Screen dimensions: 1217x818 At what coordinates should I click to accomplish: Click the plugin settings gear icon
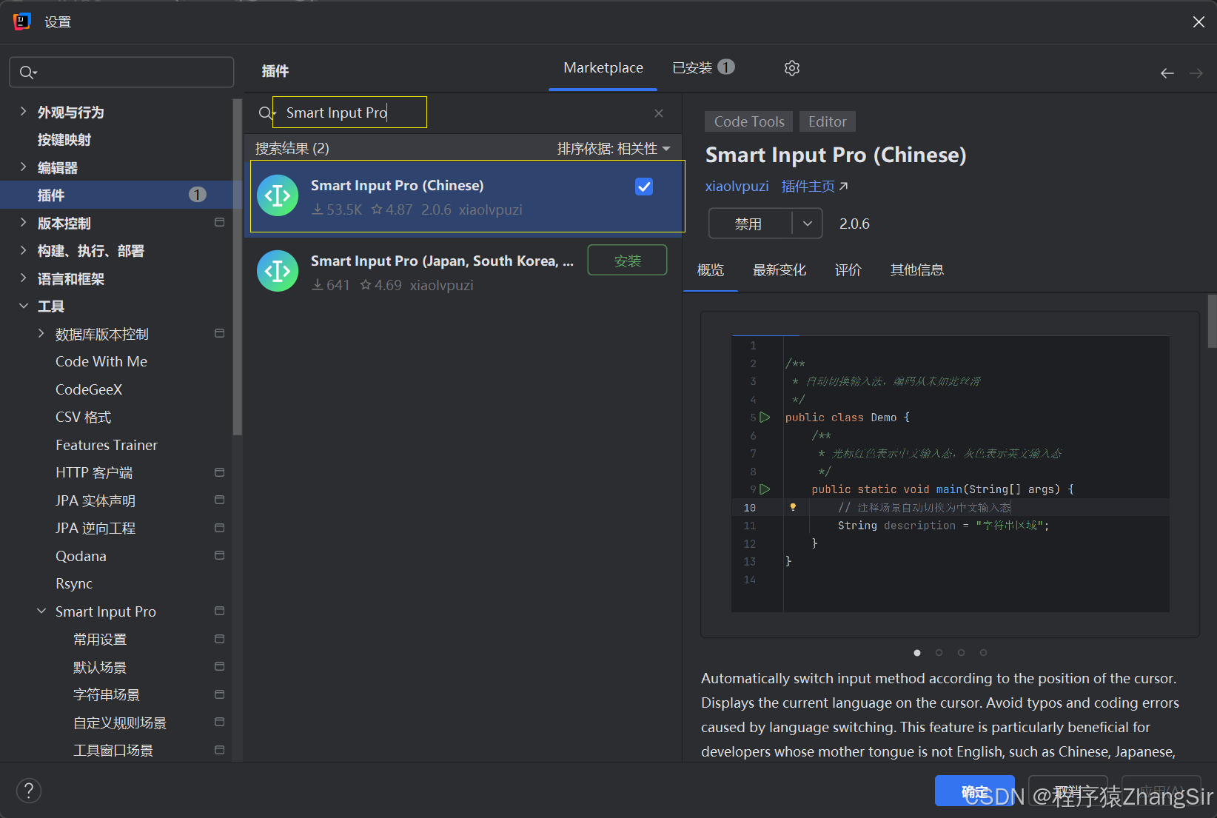791,68
